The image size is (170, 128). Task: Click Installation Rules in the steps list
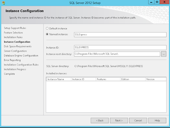[13, 37]
